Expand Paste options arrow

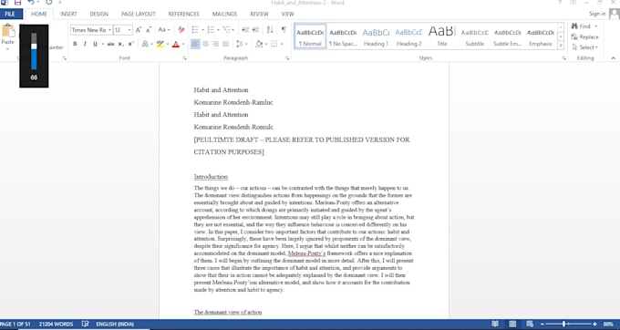[7, 49]
